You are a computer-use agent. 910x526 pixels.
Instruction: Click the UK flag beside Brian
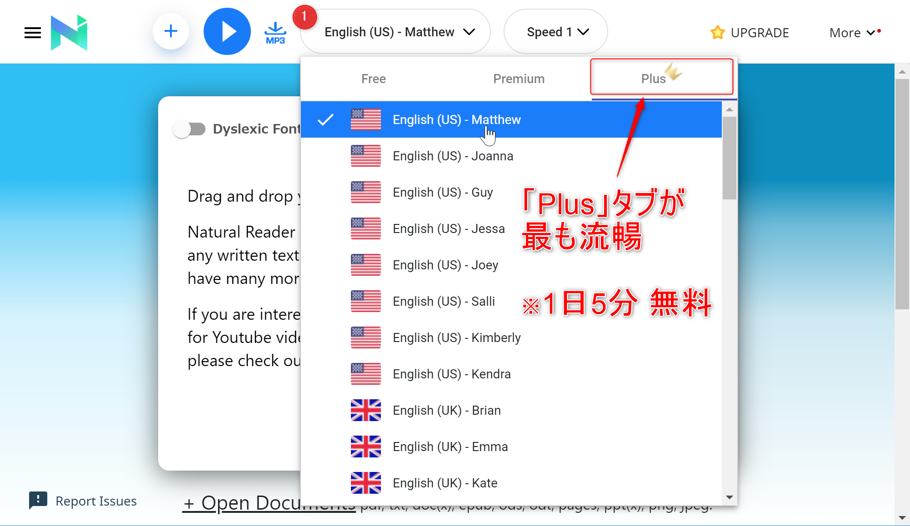[365, 410]
